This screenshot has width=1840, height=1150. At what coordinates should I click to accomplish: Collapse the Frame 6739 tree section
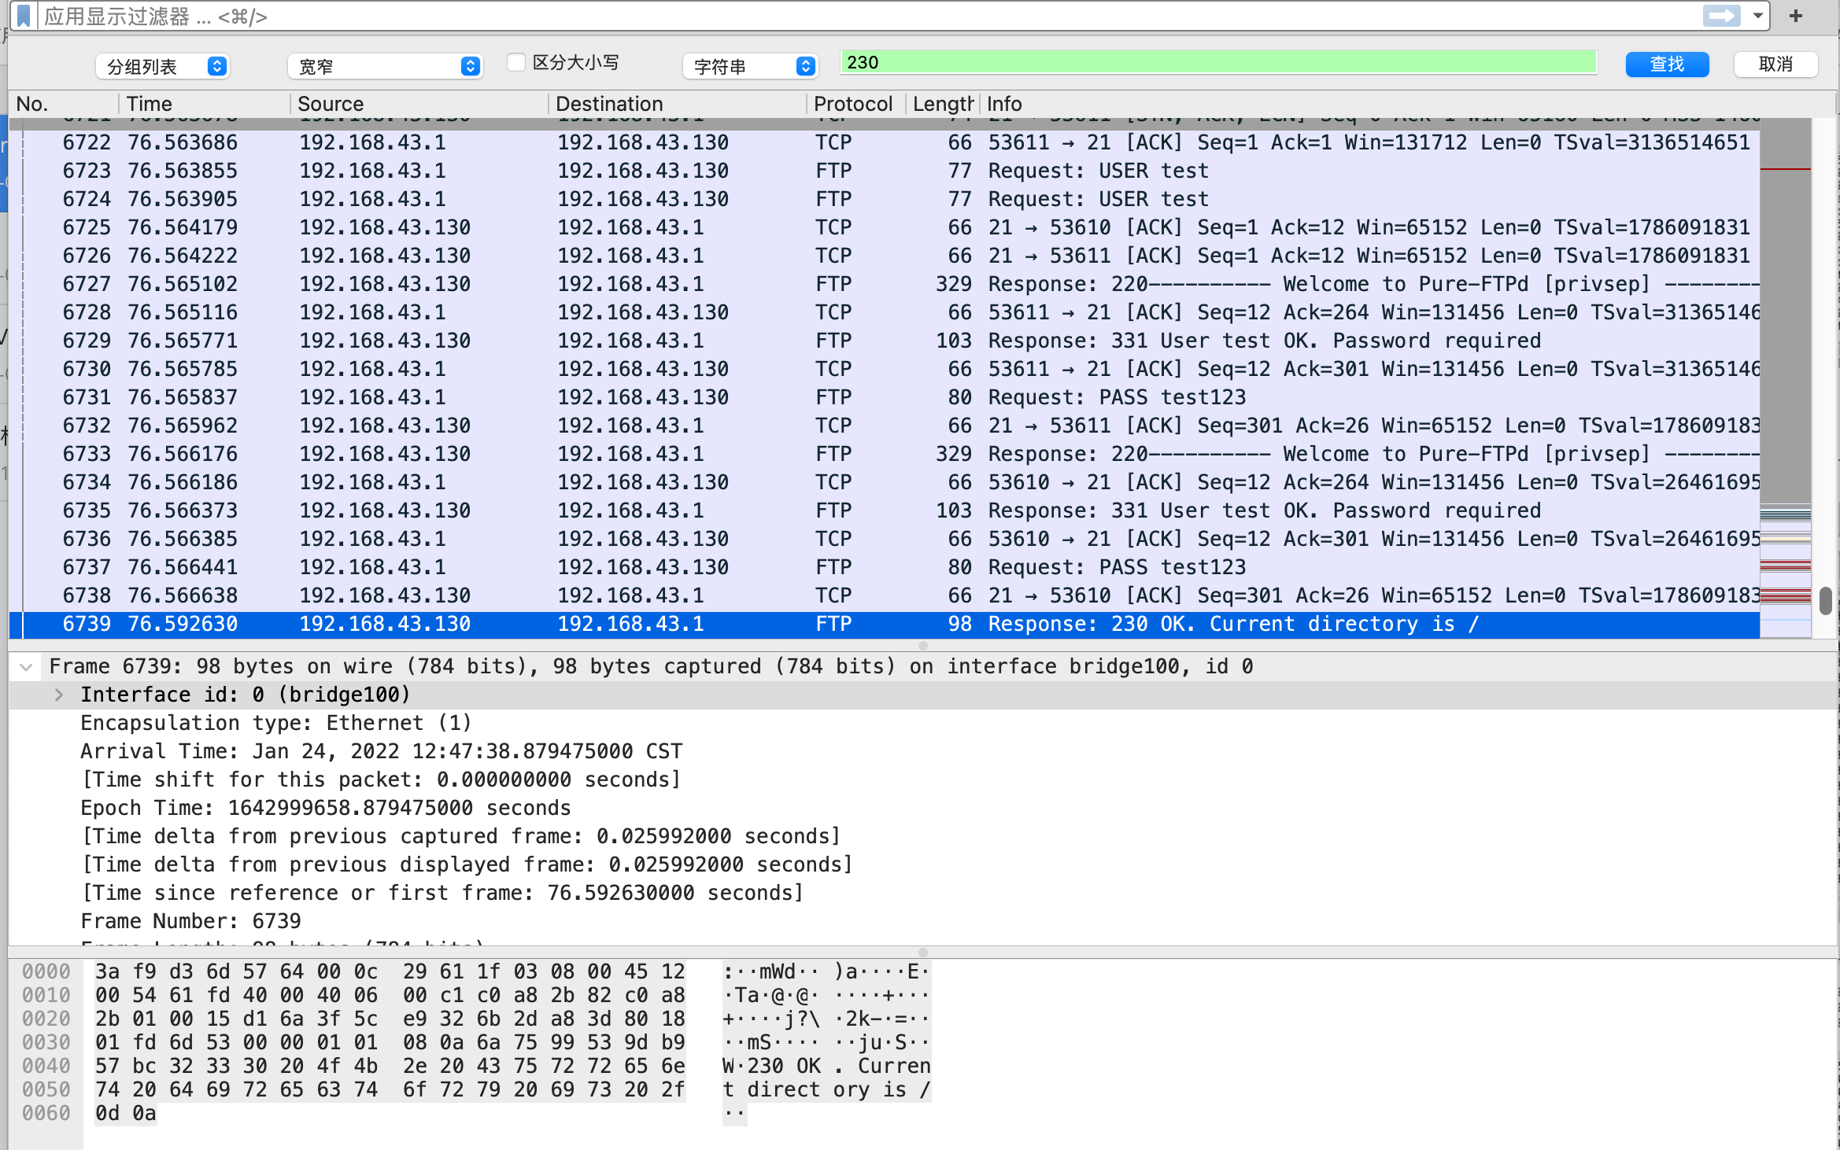click(x=26, y=667)
